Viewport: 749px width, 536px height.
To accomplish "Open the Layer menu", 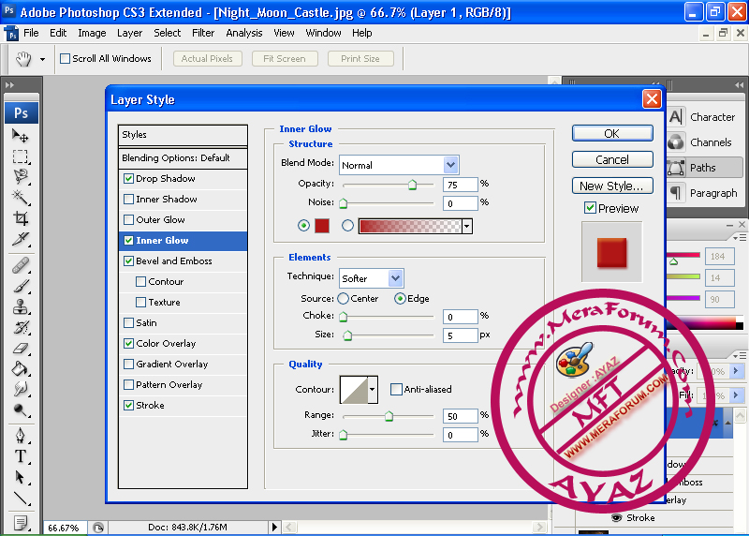I will [x=129, y=33].
